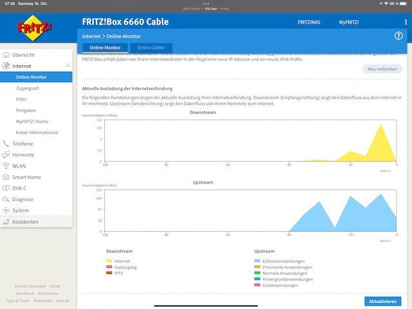This screenshot has width=412, height=309.
Task: Click the IPTV brown legend swatch
Action: click(109, 273)
